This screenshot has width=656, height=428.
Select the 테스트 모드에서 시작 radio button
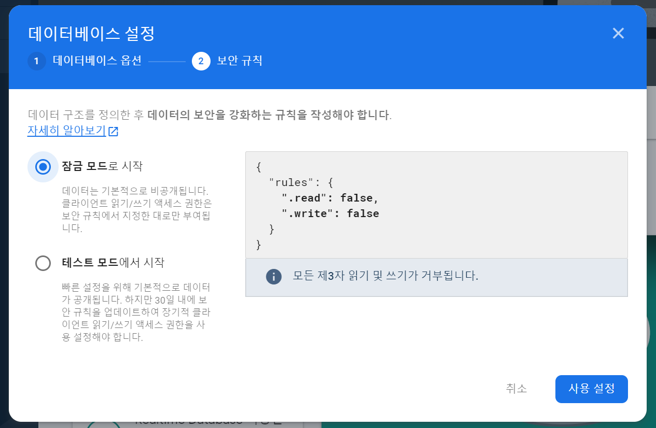[43, 263]
